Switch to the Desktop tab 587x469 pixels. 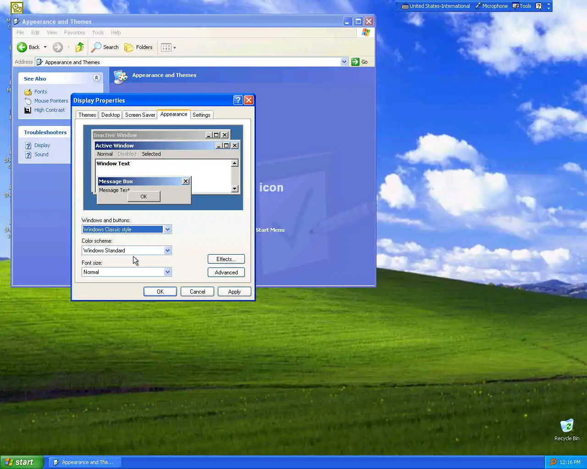coord(111,115)
